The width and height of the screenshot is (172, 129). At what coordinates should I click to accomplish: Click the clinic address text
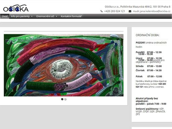[137, 7]
